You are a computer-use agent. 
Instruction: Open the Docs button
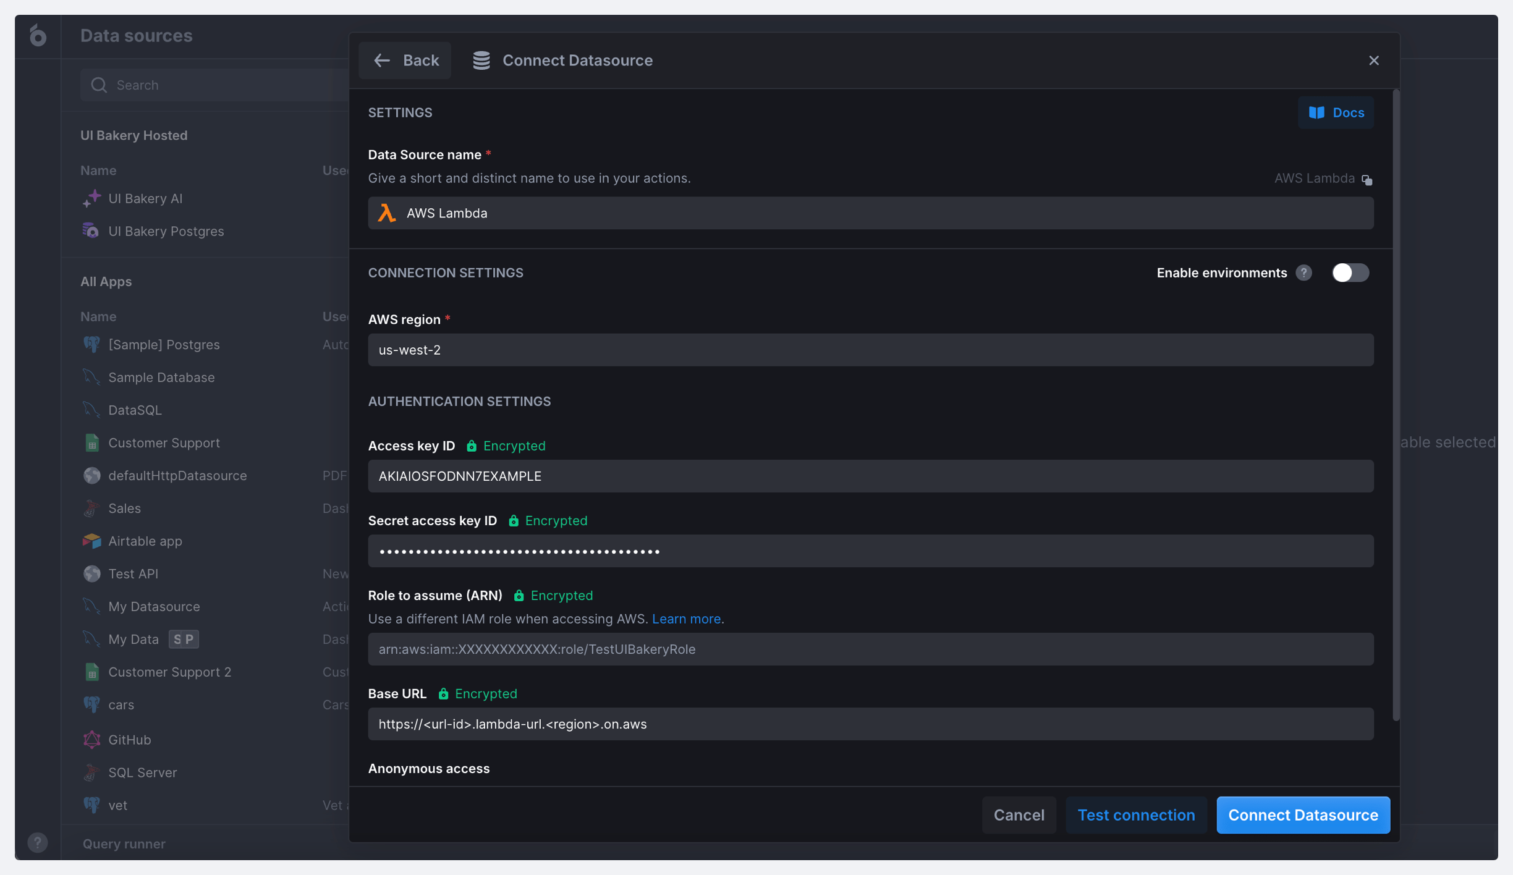tap(1336, 112)
